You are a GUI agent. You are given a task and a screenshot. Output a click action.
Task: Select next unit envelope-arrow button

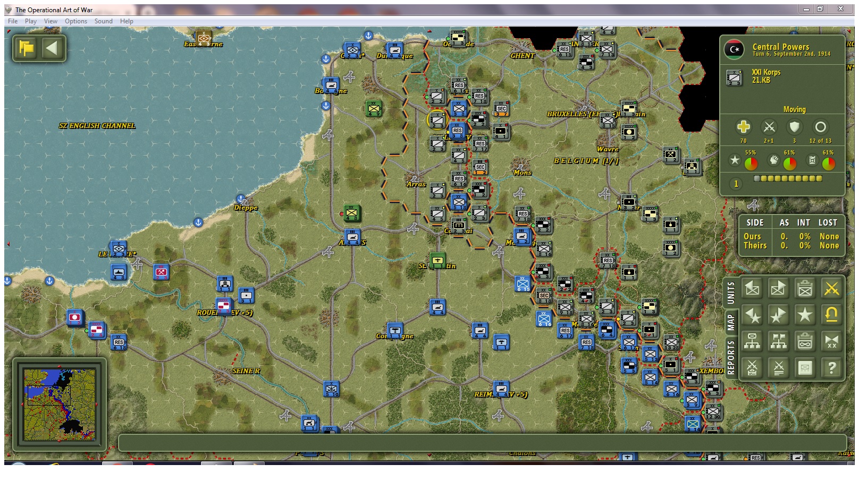click(x=778, y=288)
